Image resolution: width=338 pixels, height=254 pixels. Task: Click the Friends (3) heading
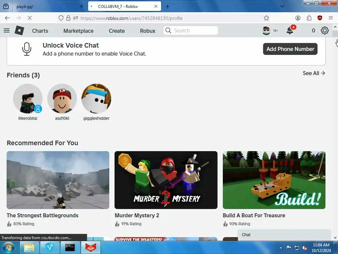click(23, 75)
